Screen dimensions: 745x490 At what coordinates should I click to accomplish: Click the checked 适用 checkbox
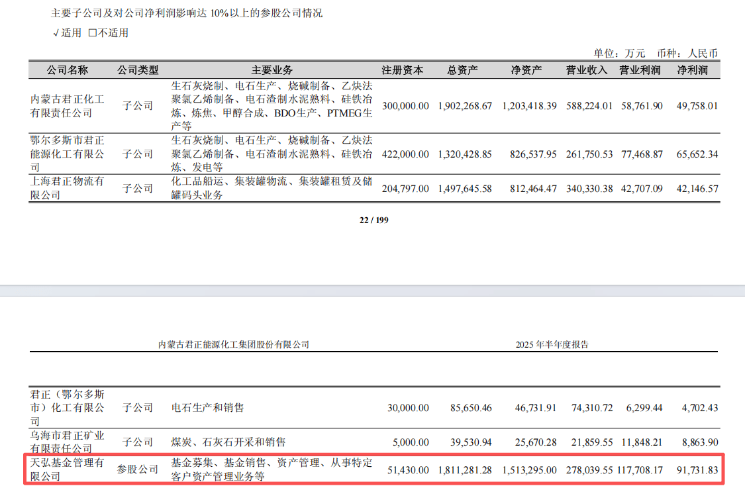click(56, 33)
